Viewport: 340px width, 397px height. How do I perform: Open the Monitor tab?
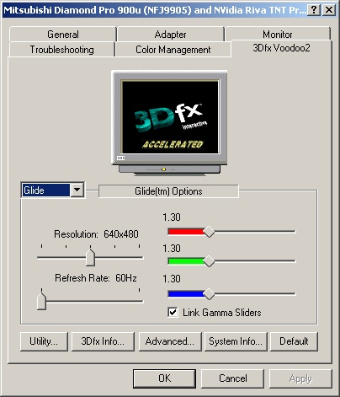(x=278, y=35)
